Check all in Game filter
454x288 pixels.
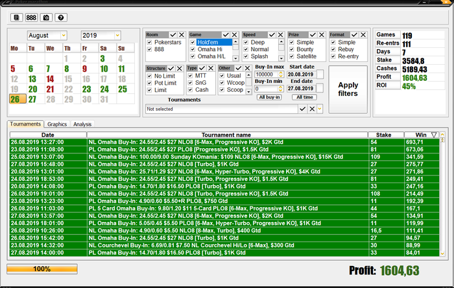pos(226,35)
